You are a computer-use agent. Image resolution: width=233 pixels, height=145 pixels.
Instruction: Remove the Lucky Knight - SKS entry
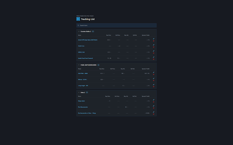[153, 87]
